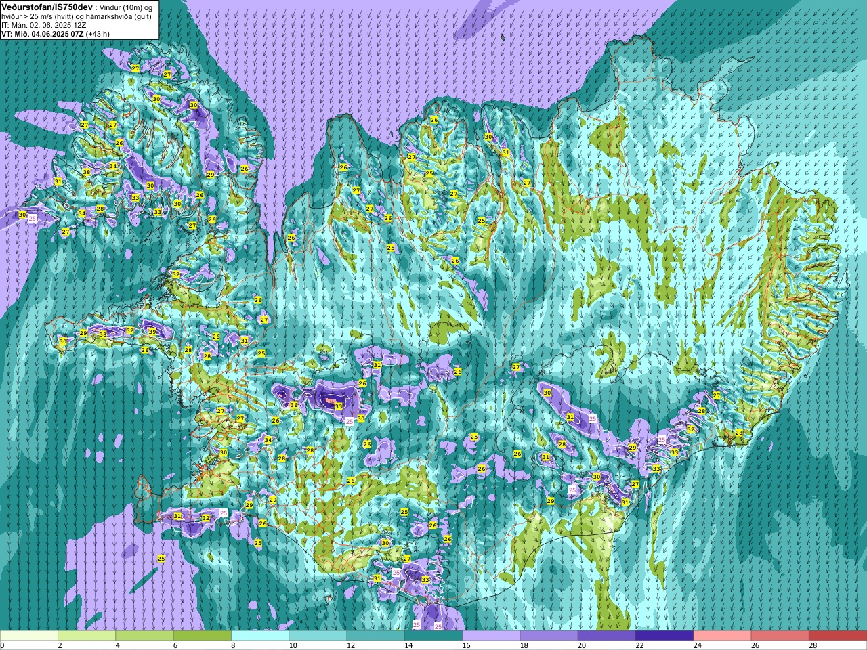Click the '12' tick label on color scale
The height and width of the screenshot is (650, 867).
click(351, 645)
